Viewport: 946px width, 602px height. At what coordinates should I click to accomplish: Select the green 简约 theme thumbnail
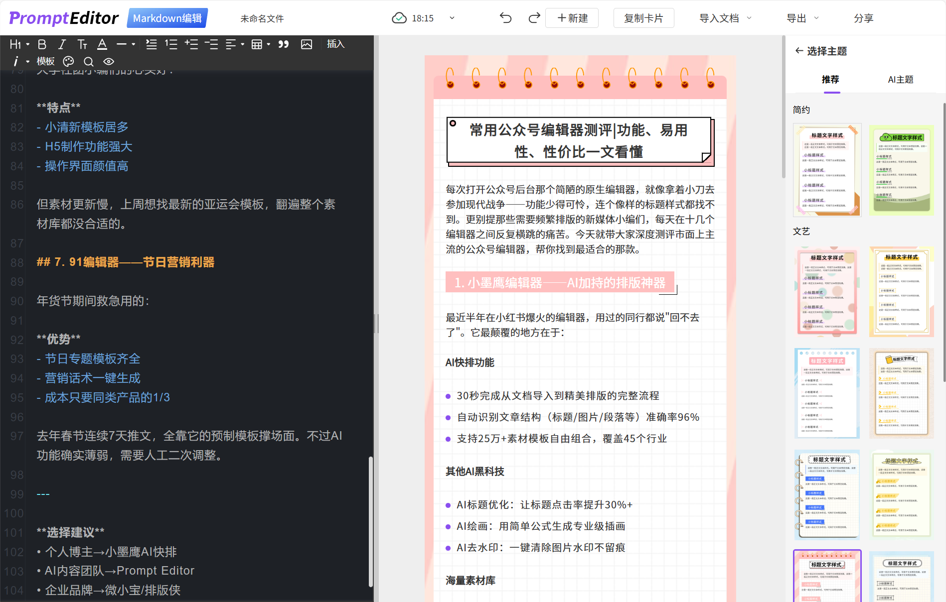901,170
